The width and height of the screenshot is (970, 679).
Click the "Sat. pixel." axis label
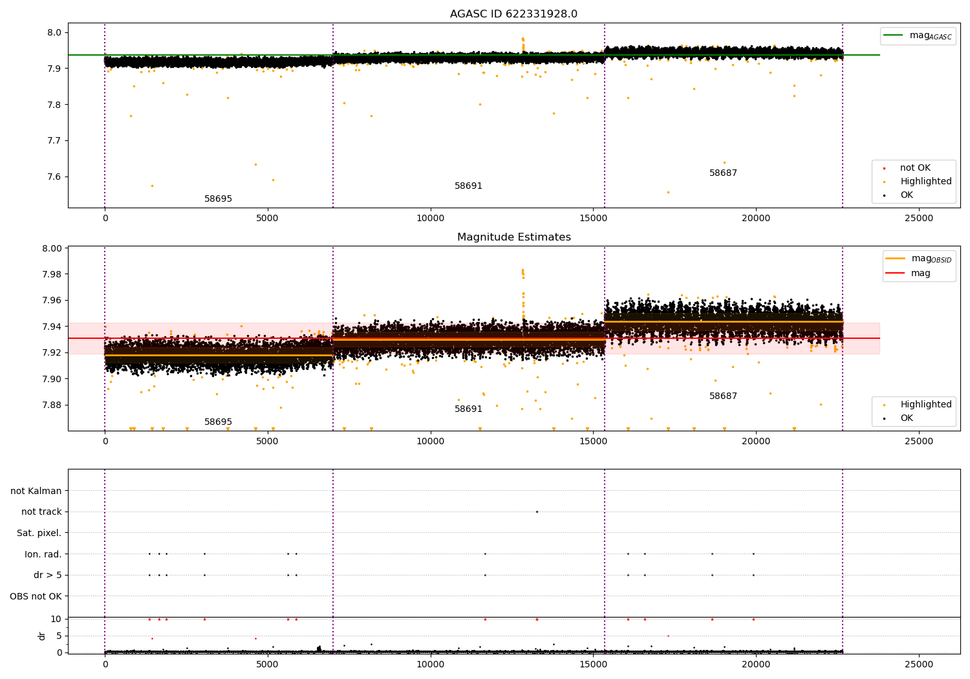[39, 533]
